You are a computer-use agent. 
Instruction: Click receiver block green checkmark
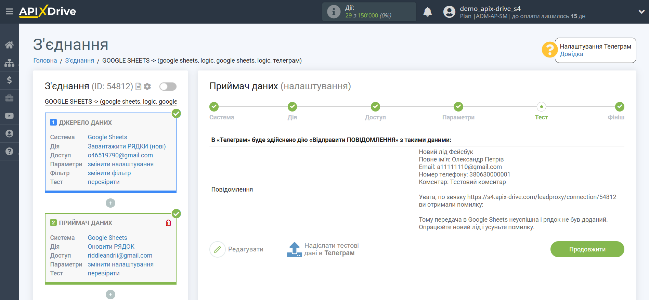(x=176, y=214)
